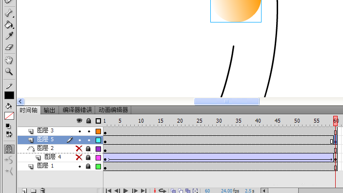The width and height of the screenshot is (343, 193).
Task: Select layer 图层 4
Action: (53, 157)
